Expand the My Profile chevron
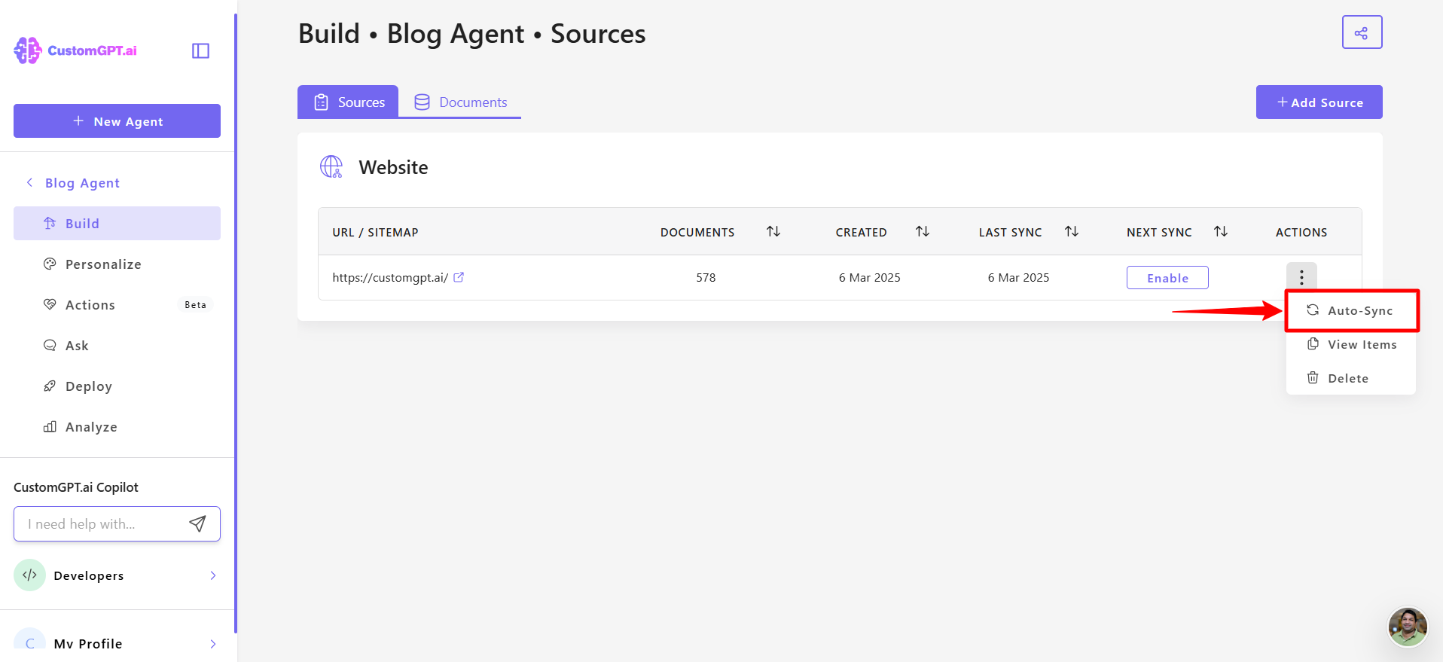This screenshot has height=662, width=1446. tap(213, 644)
